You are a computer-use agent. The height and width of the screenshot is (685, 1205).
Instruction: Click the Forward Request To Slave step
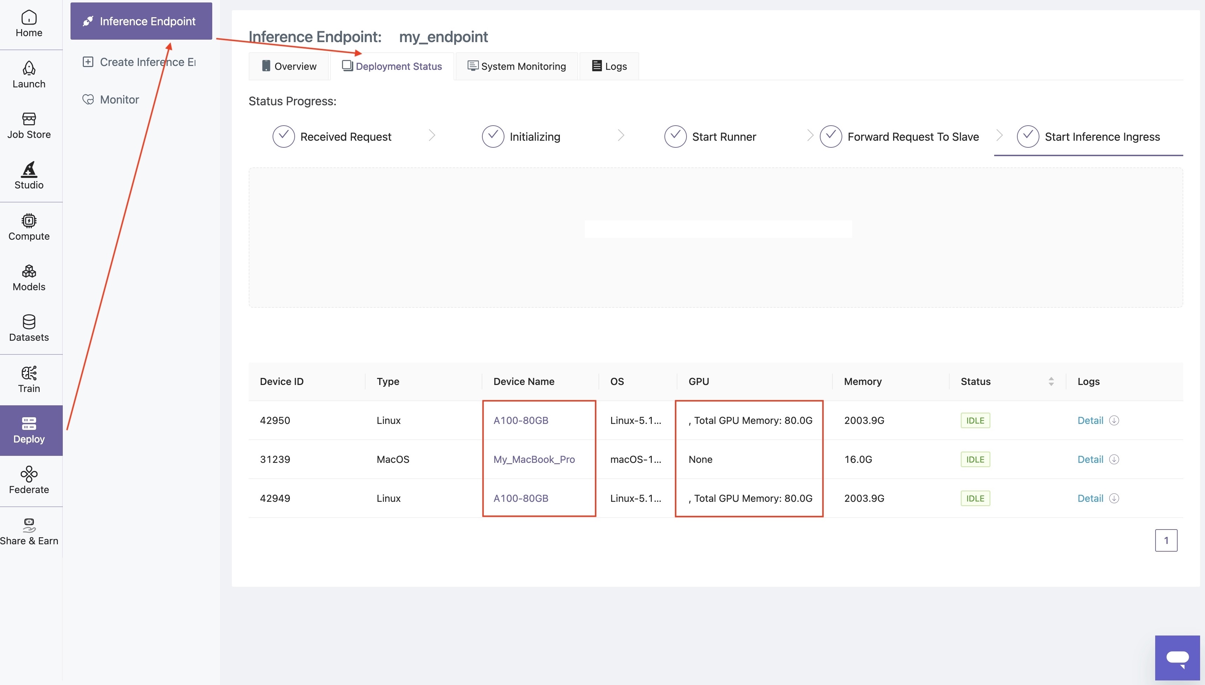(899, 137)
